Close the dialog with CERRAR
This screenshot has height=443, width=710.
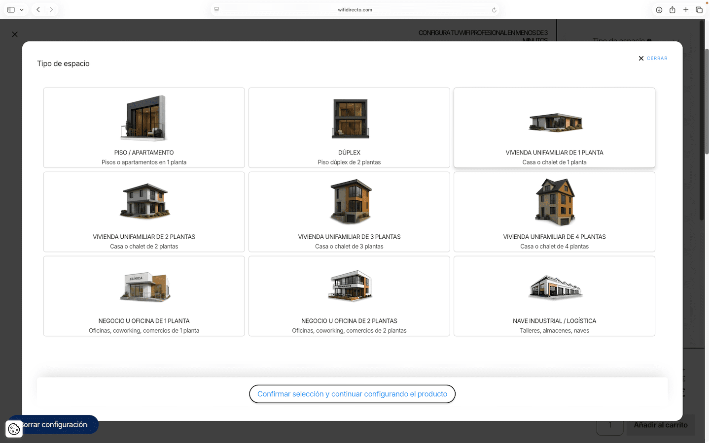(653, 58)
